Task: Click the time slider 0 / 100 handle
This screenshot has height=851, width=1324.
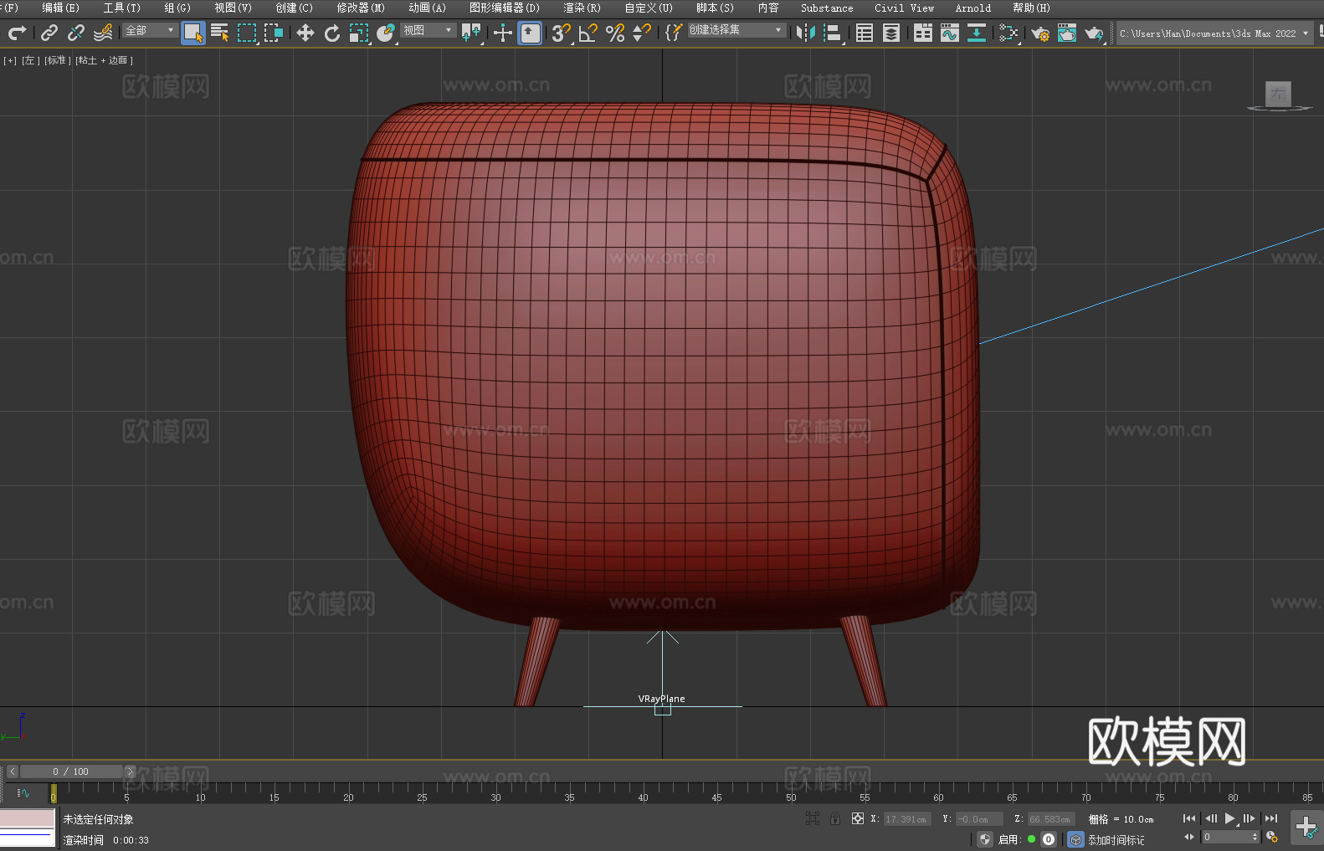Action: (x=71, y=772)
